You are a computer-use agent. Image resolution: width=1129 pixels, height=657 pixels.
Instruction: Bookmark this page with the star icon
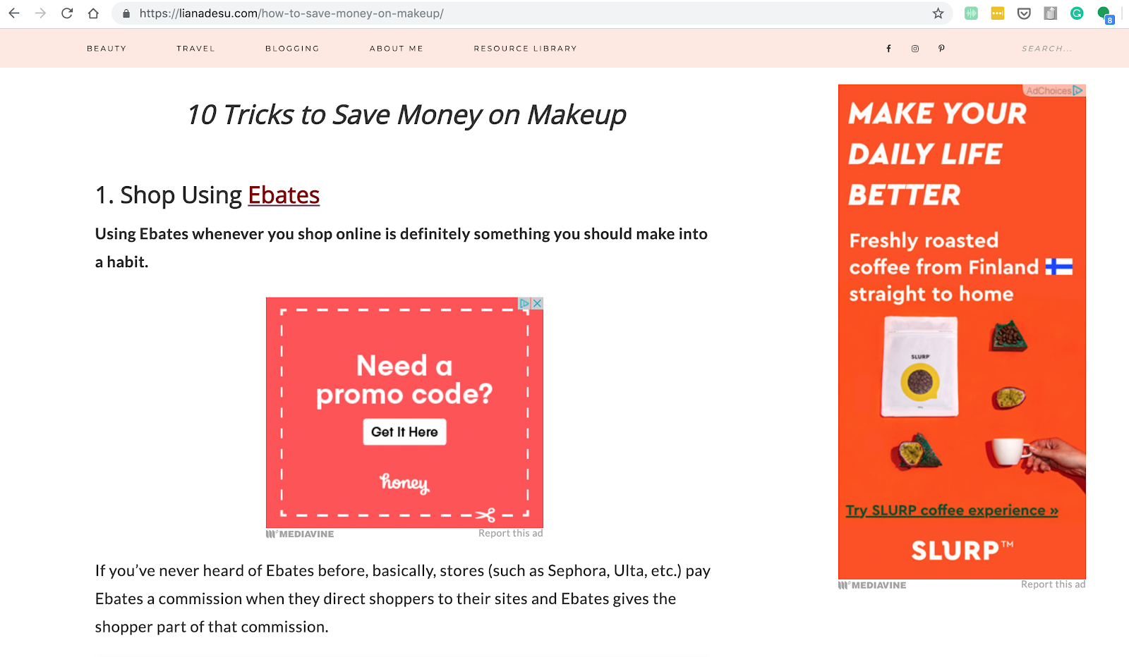click(938, 13)
